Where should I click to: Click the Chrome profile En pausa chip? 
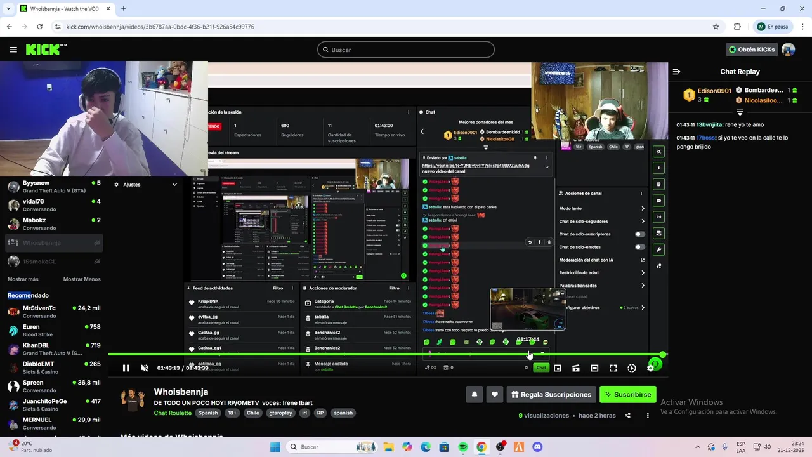pos(772,27)
